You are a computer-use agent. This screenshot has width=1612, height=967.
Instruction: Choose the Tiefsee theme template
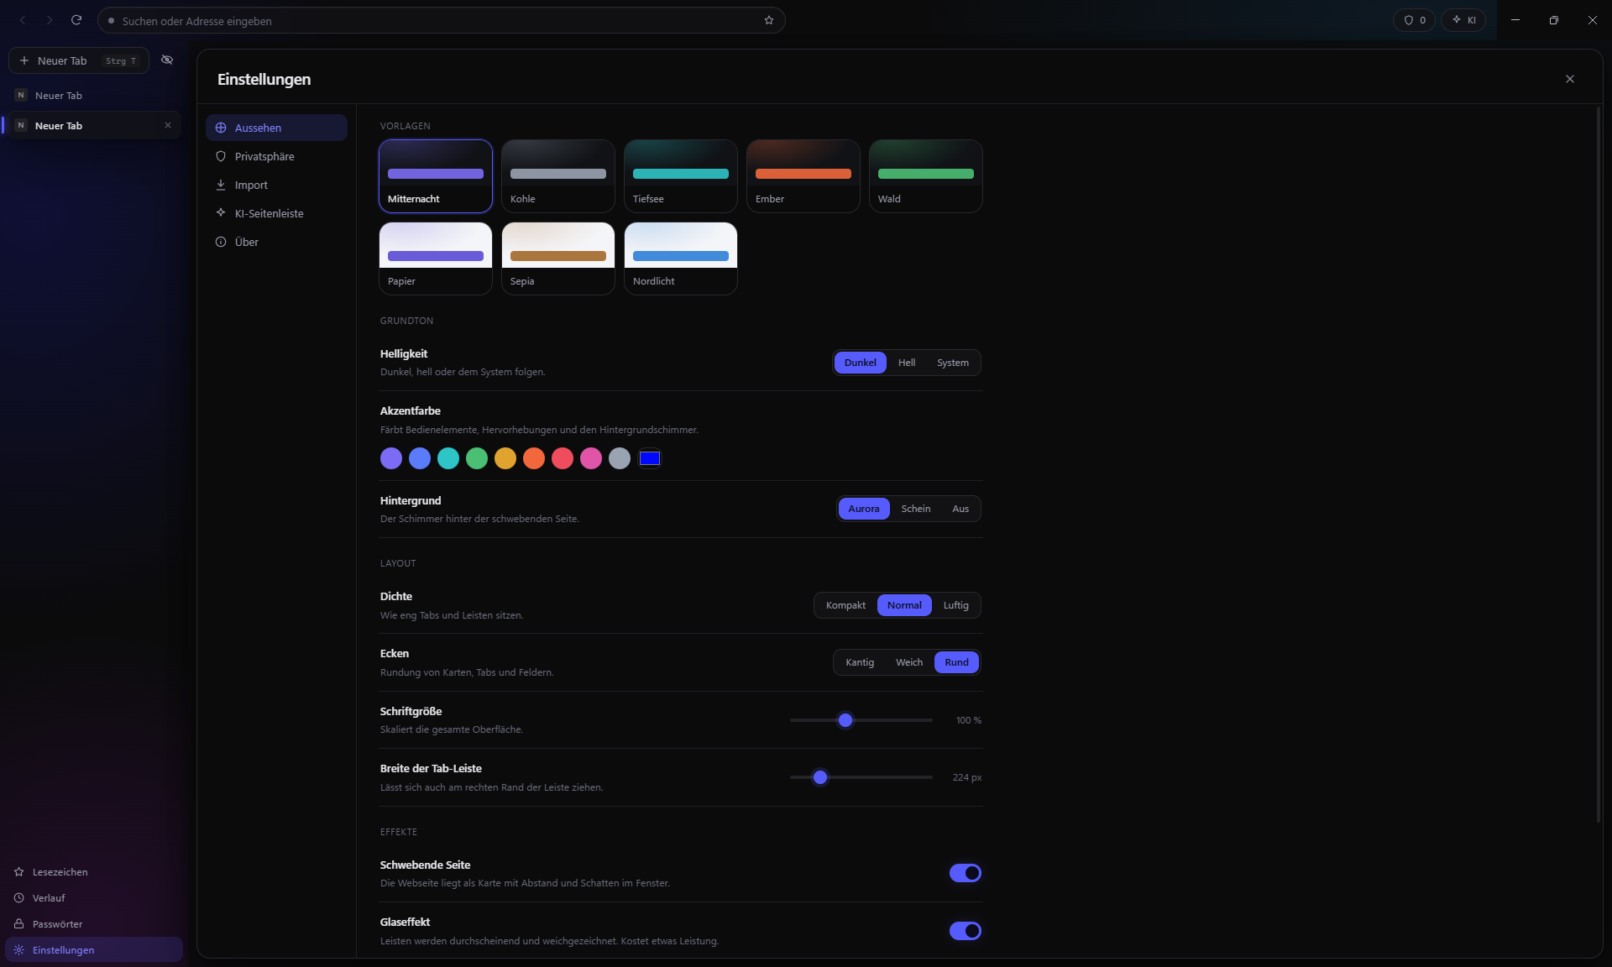[x=681, y=176]
